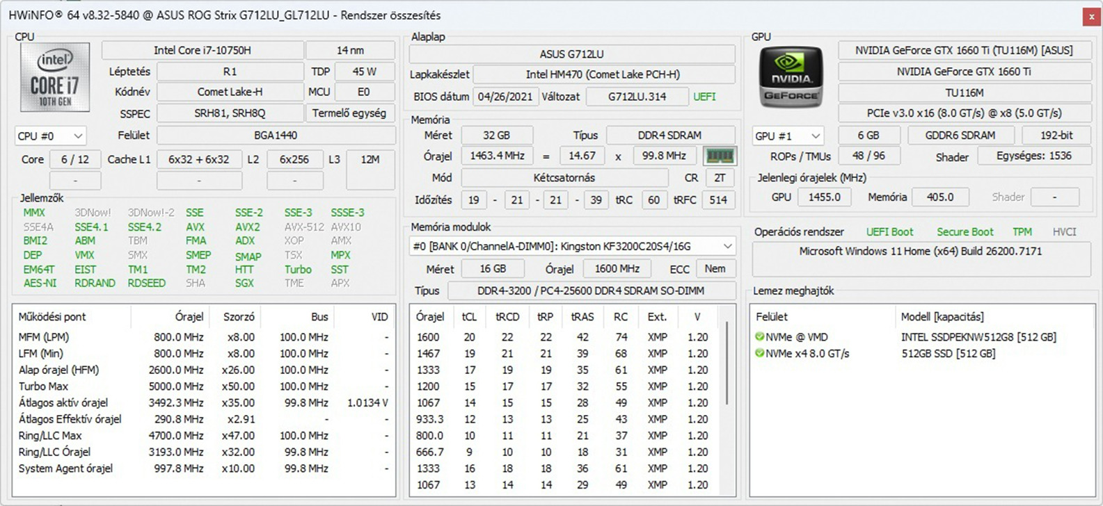Click the RDSEED feature flag
Screen dimensions: 1103x506
[x=146, y=284]
